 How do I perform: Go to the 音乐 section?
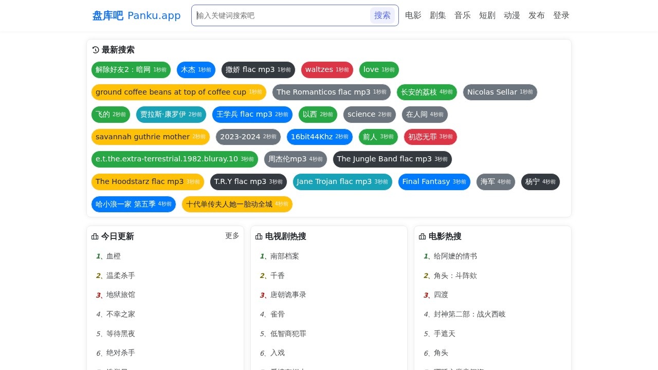pos(463,15)
